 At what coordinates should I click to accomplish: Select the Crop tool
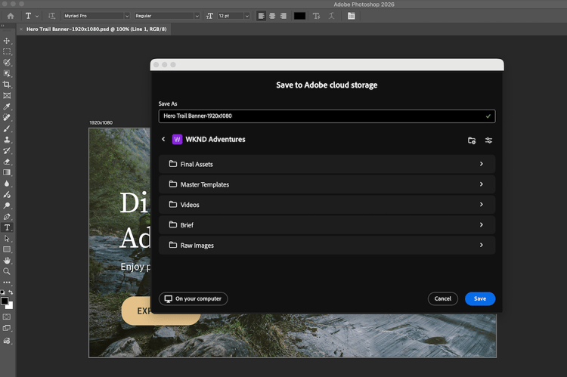tap(7, 85)
